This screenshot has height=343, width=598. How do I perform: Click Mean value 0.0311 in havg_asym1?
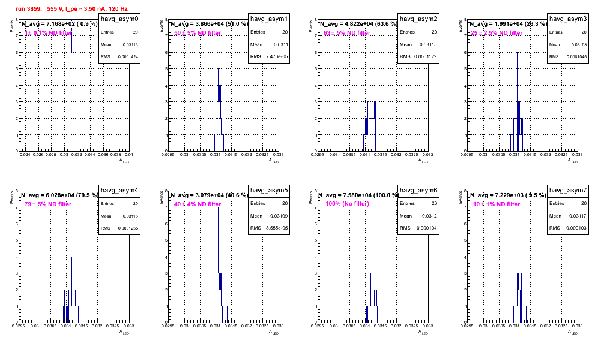(281, 44)
